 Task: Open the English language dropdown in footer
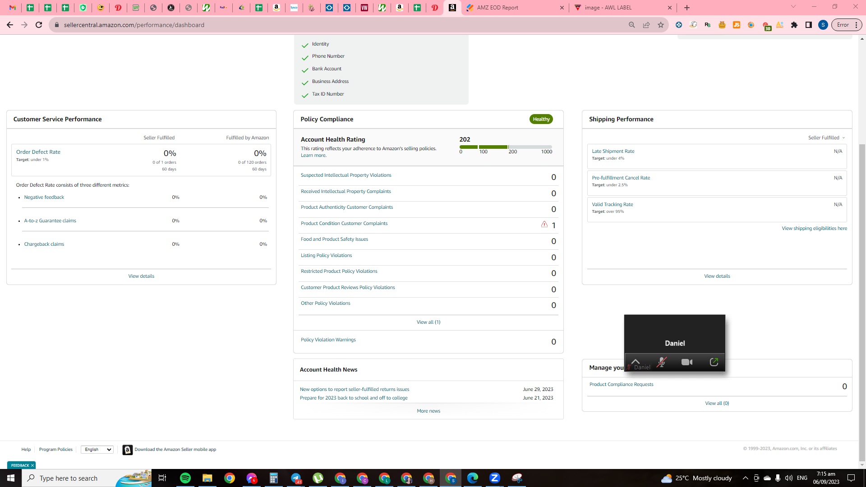(97, 450)
